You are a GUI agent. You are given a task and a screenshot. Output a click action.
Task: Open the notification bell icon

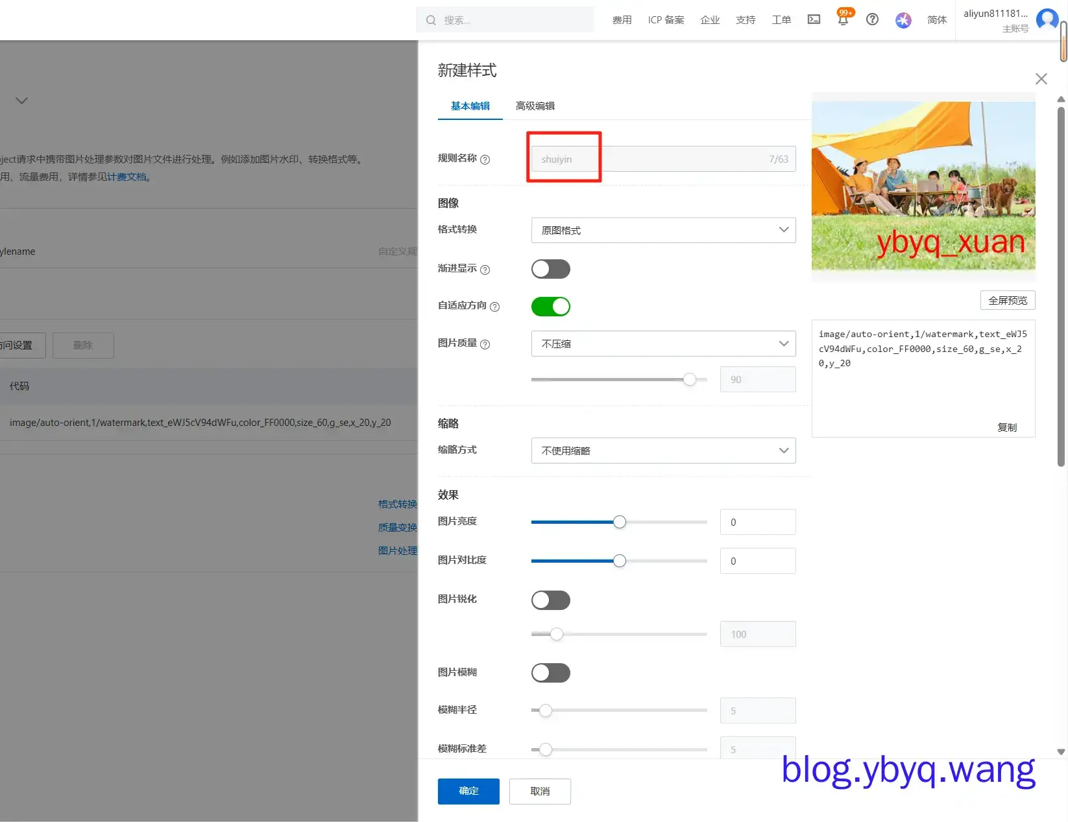pos(843,19)
